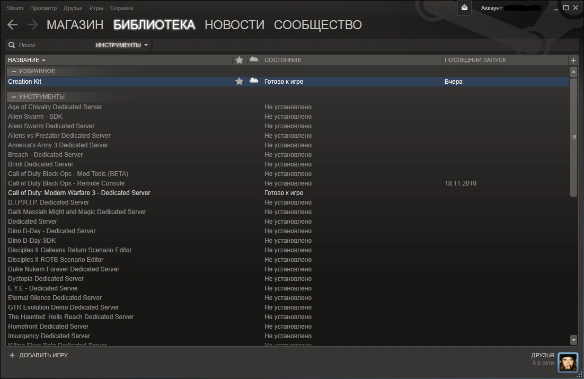Sort by favorites star column header
This screenshot has height=379, width=584.
239,59
